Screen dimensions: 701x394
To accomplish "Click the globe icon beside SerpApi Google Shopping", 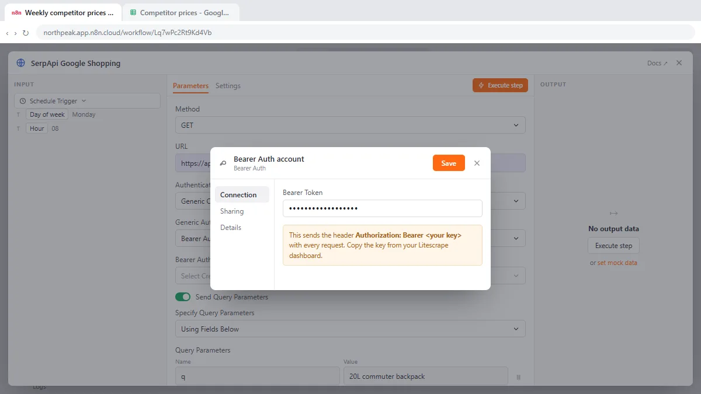I will 20,63.
